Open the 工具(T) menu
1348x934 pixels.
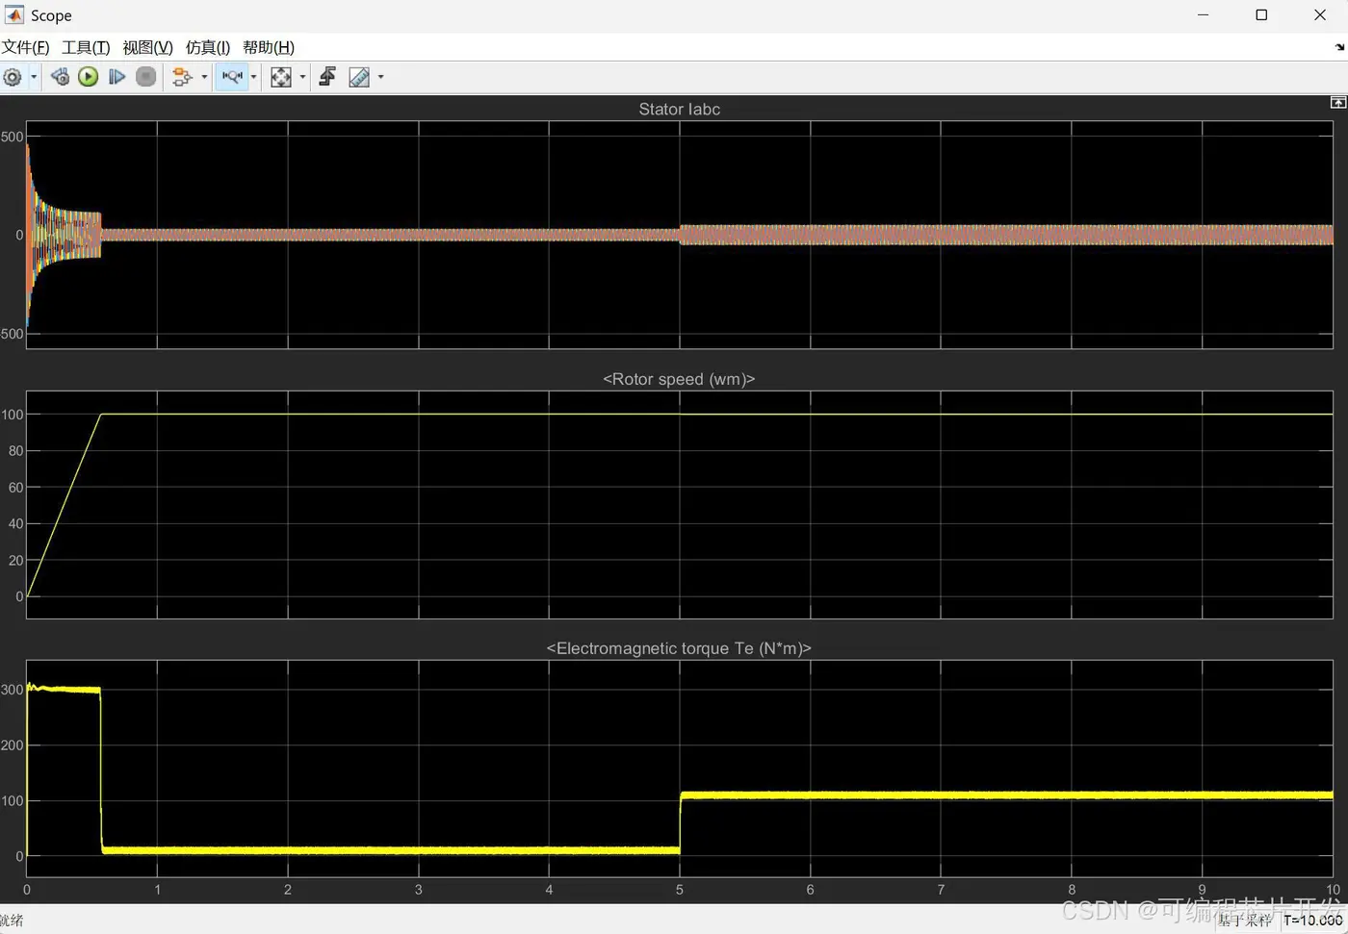click(x=86, y=47)
